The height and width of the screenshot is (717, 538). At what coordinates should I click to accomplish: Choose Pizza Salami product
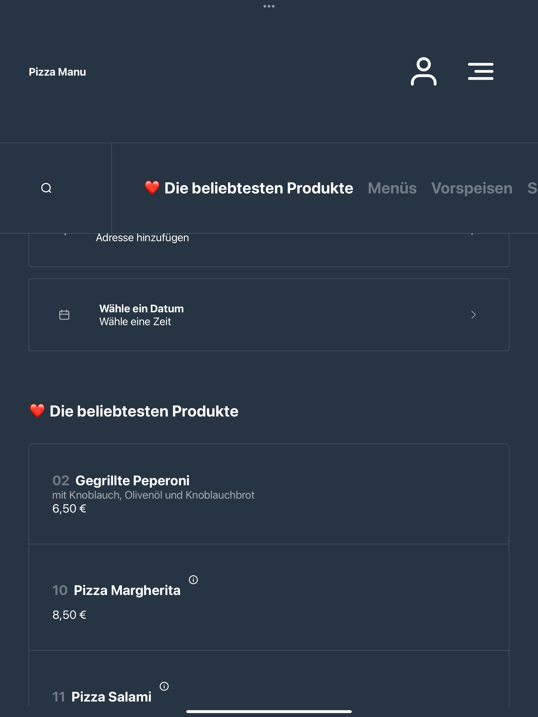[x=269, y=679]
